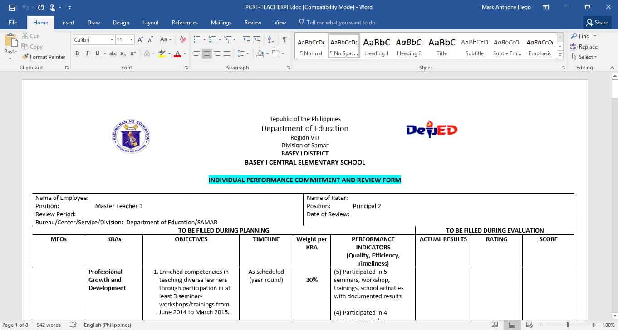Viewport: 618px width, 330px height.
Task: Apply the yellow text highlight color
Action: (x=162, y=53)
